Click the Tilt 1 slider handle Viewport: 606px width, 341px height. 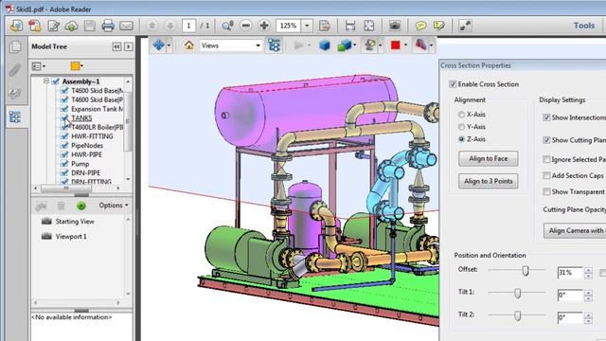click(518, 294)
